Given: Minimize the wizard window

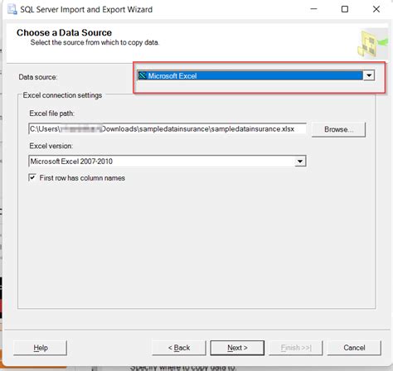Looking at the screenshot, I should (x=313, y=9).
